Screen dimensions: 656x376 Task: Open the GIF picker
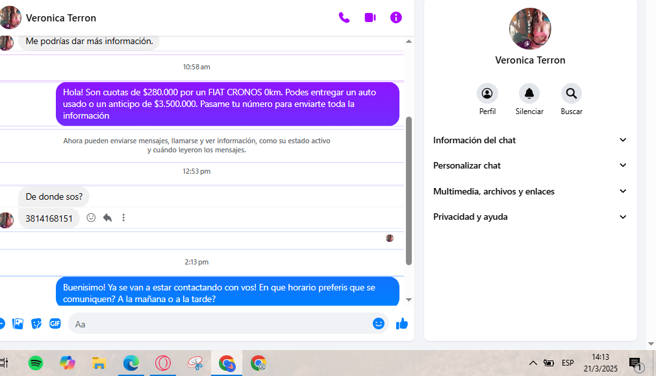[55, 323]
